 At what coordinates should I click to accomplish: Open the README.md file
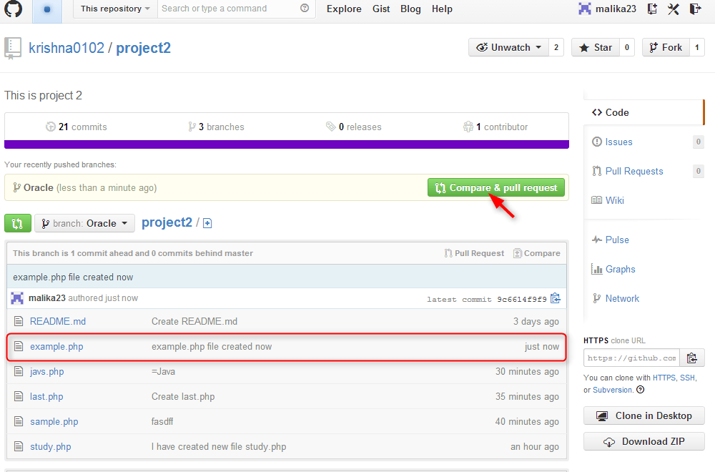[x=58, y=322]
